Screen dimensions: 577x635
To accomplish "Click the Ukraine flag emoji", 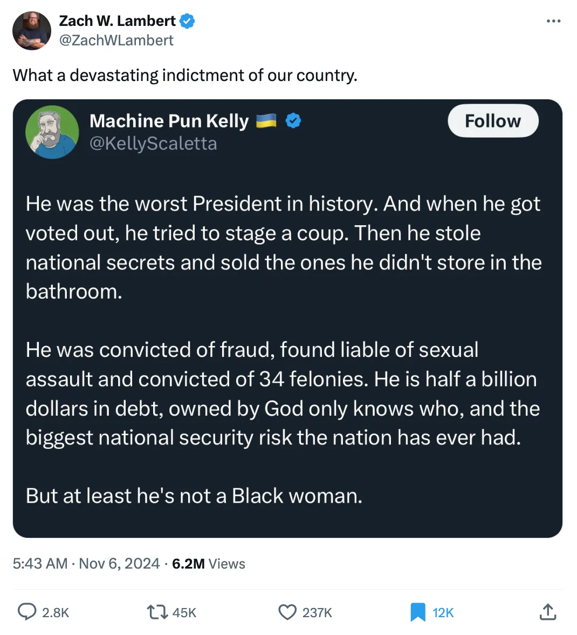I will (x=266, y=120).
